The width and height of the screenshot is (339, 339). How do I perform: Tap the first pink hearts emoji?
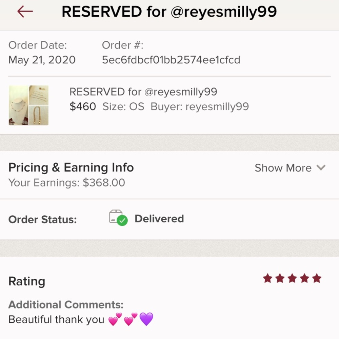click(x=115, y=319)
